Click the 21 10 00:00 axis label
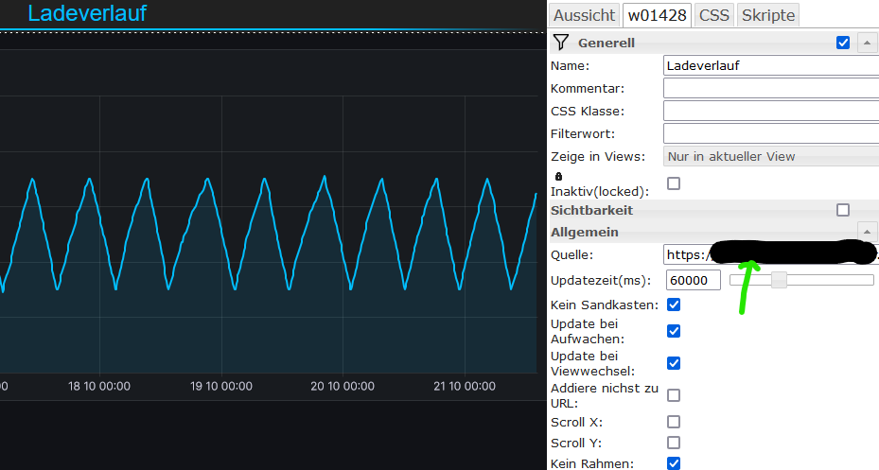Screen dimensions: 879x470 pos(465,386)
